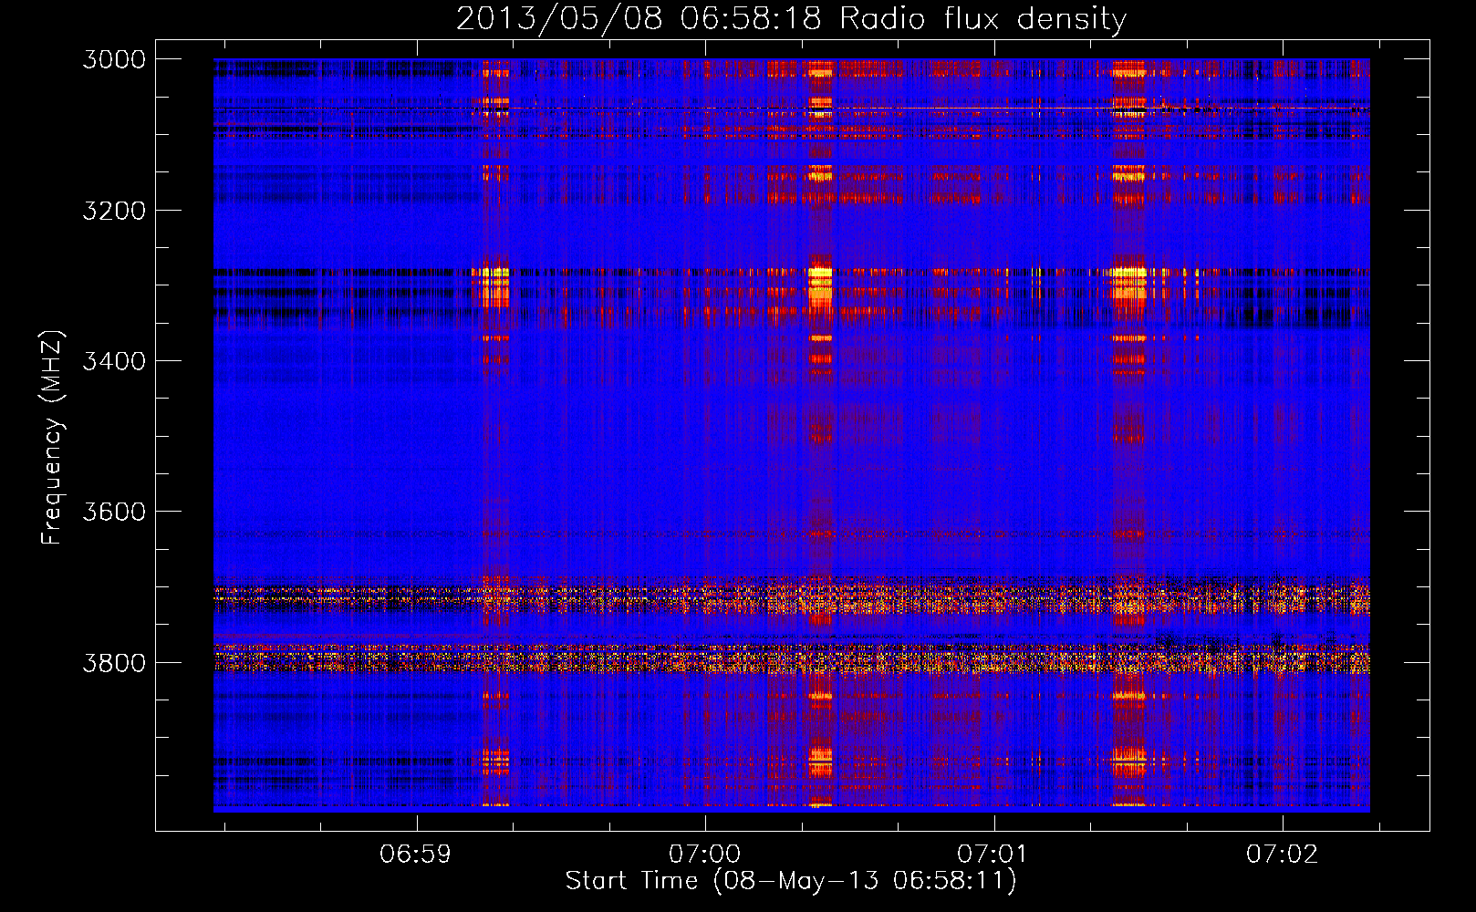The height and width of the screenshot is (912, 1476).
Task: Click the 'Start Time (08-May-13 06:58:11)' label
Action: click(x=791, y=881)
